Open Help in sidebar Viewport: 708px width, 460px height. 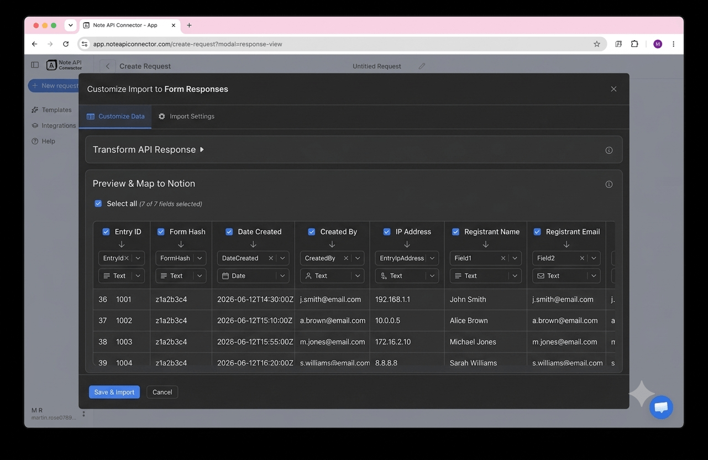(44, 141)
